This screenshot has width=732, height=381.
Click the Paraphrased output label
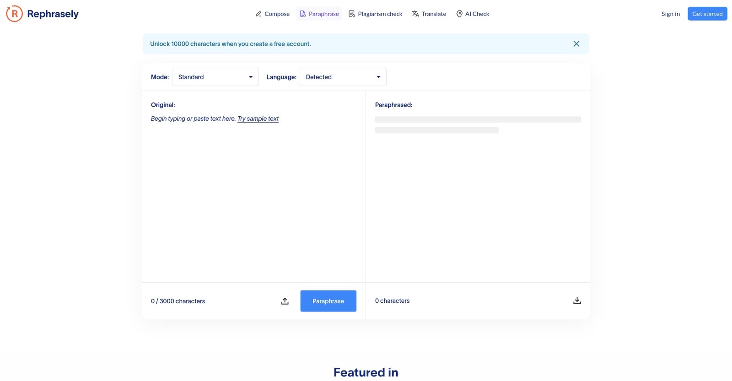[394, 105]
